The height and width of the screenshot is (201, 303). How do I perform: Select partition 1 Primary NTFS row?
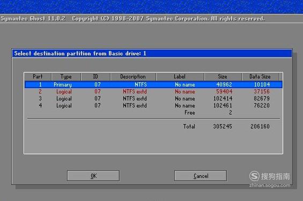coord(153,84)
